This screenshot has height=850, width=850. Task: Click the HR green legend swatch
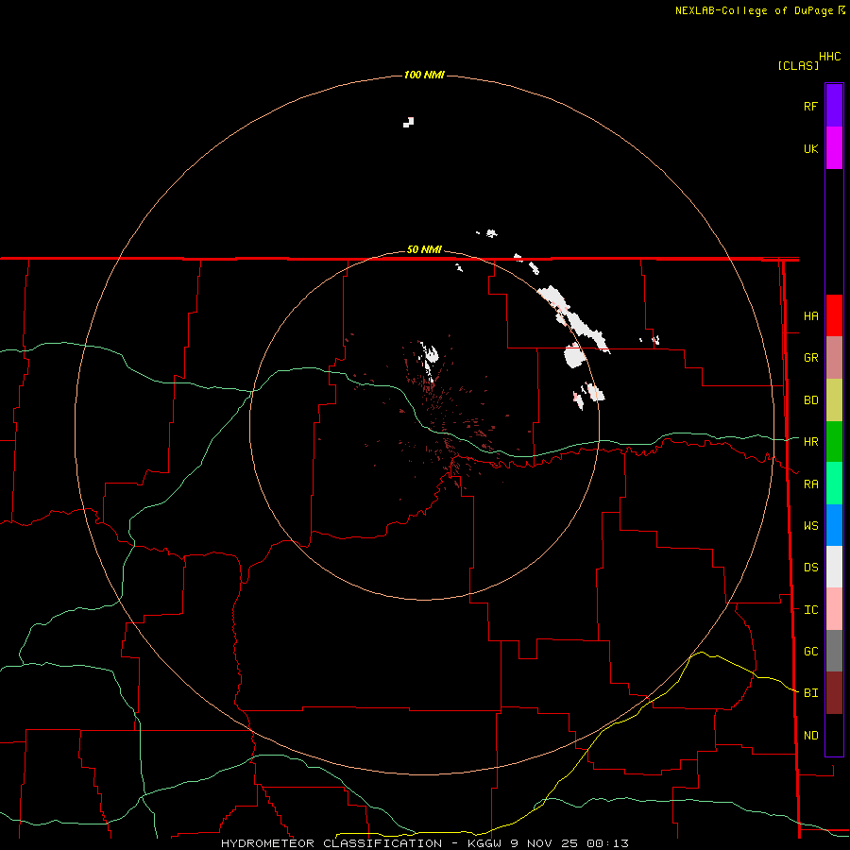pyautogui.click(x=834, y=442)
